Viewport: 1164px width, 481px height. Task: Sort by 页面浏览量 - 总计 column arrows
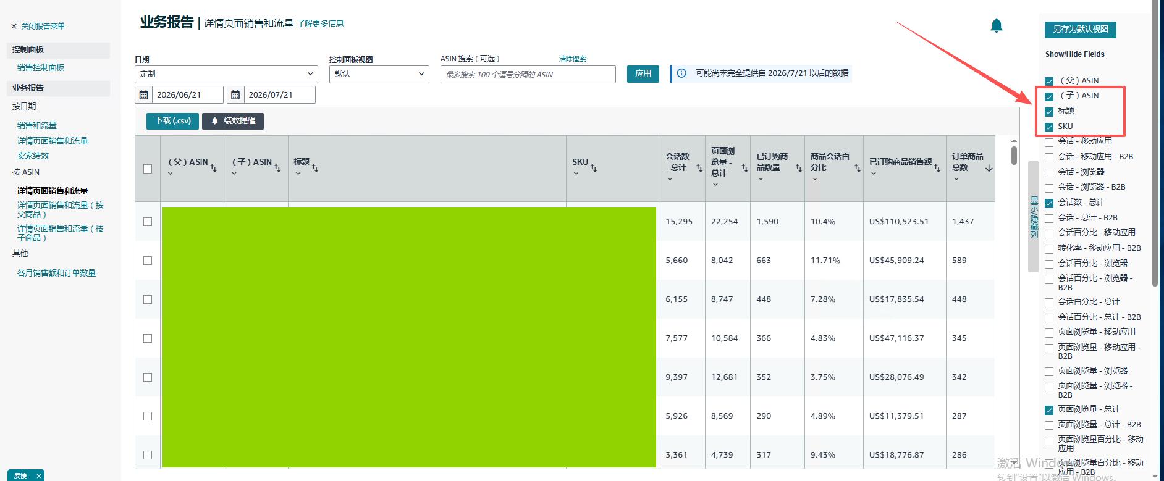coord(744,168)
